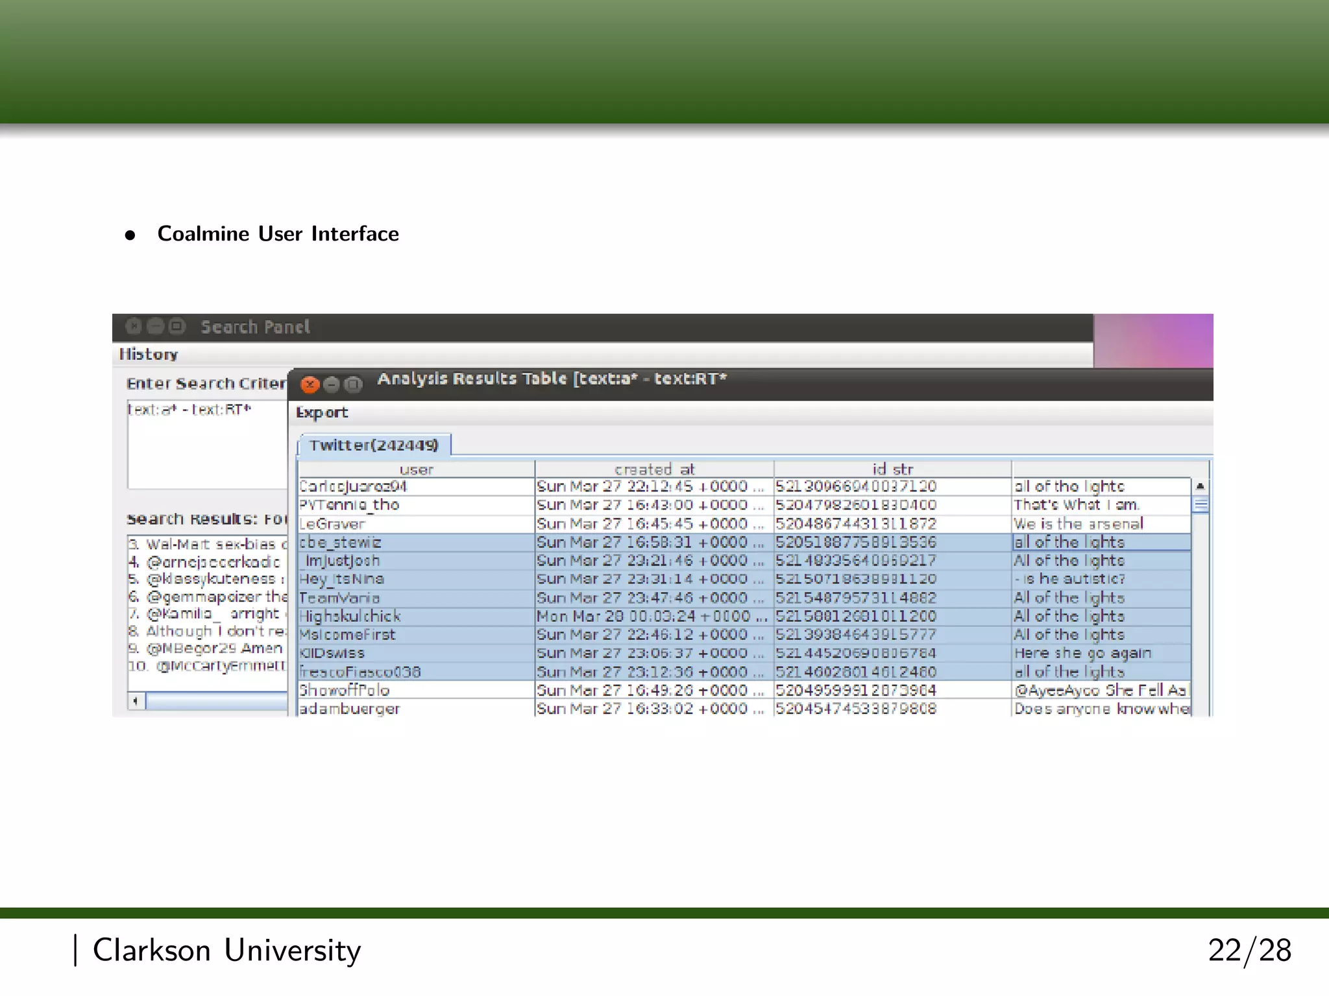This screenshot has height=996, width=1329.
Task: Select user cell TeamVania
Action: tap(416, 598)
